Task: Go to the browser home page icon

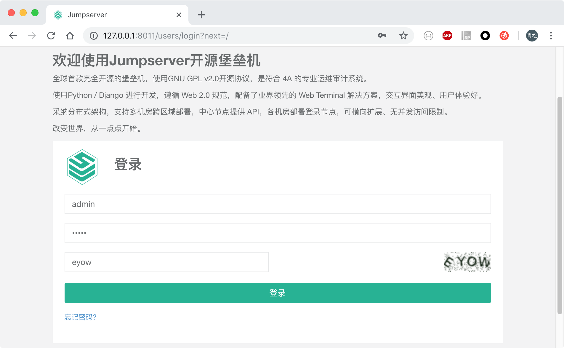Action: (70, 36)
